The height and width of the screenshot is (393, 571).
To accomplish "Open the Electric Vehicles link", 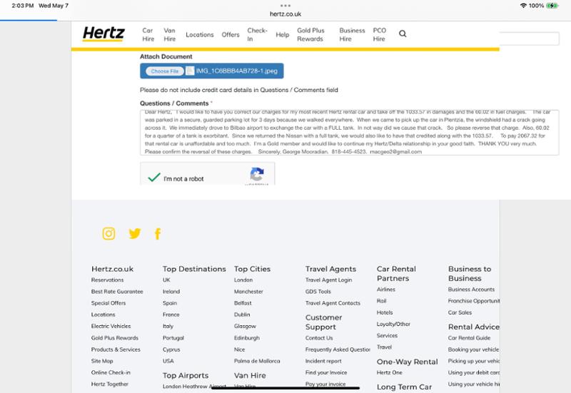I will pos(111,326).
